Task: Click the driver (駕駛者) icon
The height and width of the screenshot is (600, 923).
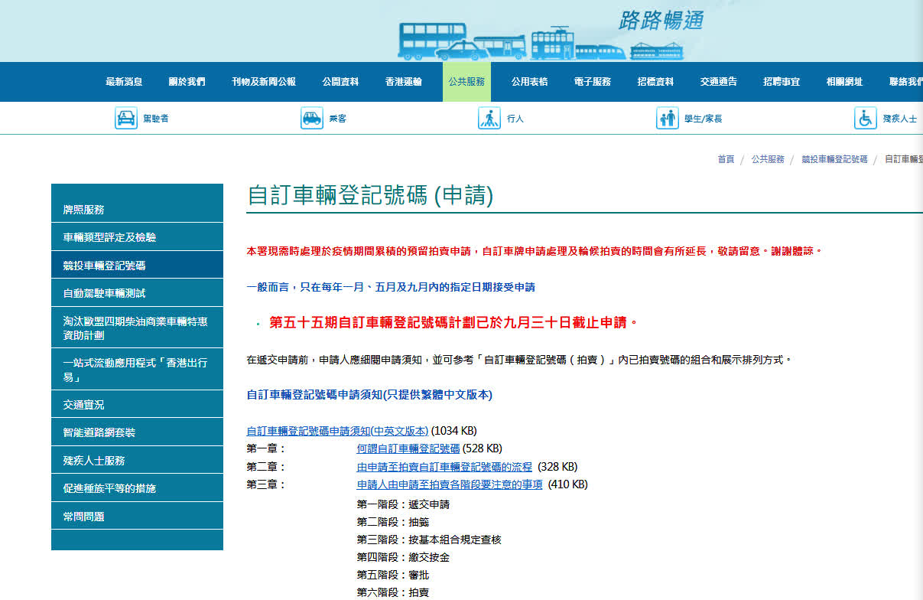Action: tap(126, 119)
